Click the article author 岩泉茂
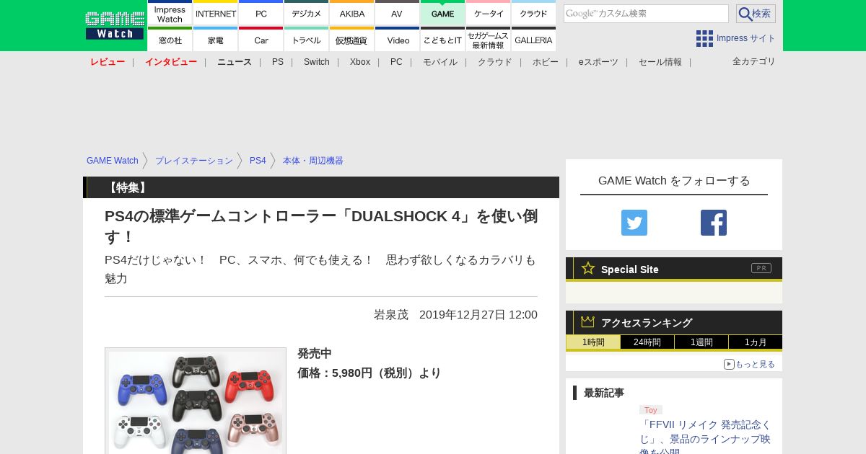866x454 pixels. tap(391, 315)
